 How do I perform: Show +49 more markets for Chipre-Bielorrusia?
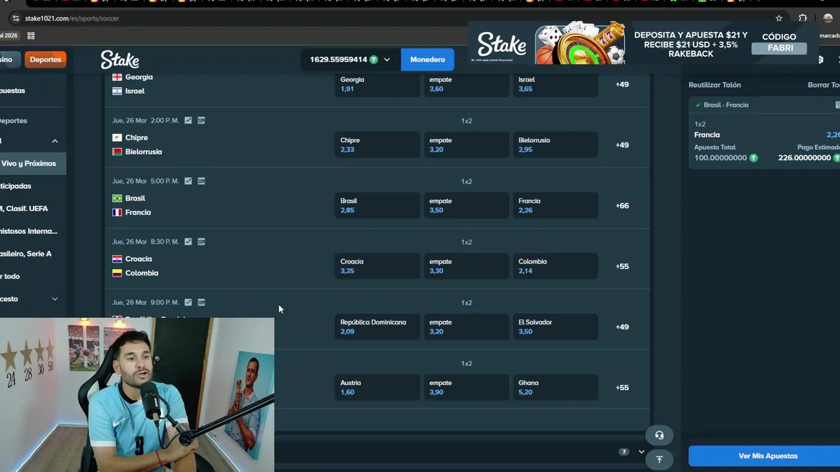(622, 145)
